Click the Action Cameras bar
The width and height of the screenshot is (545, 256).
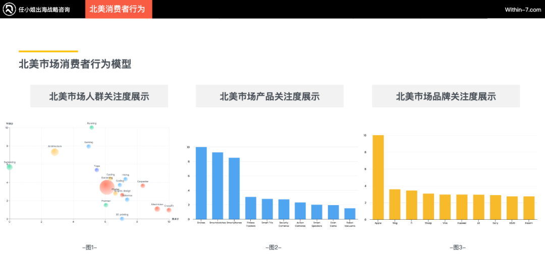click(300, 211)
